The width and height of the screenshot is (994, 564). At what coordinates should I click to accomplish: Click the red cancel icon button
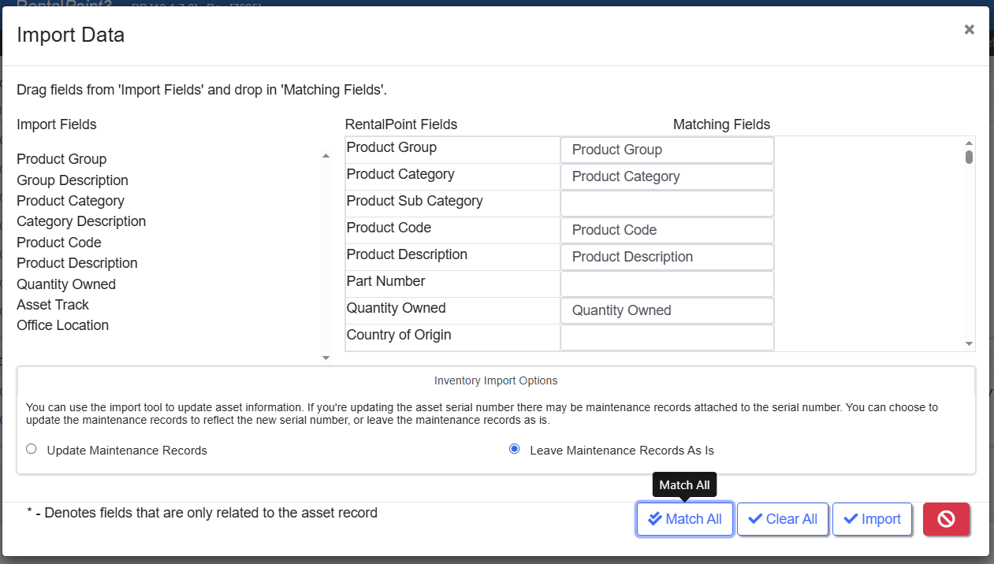coord(946,519)
